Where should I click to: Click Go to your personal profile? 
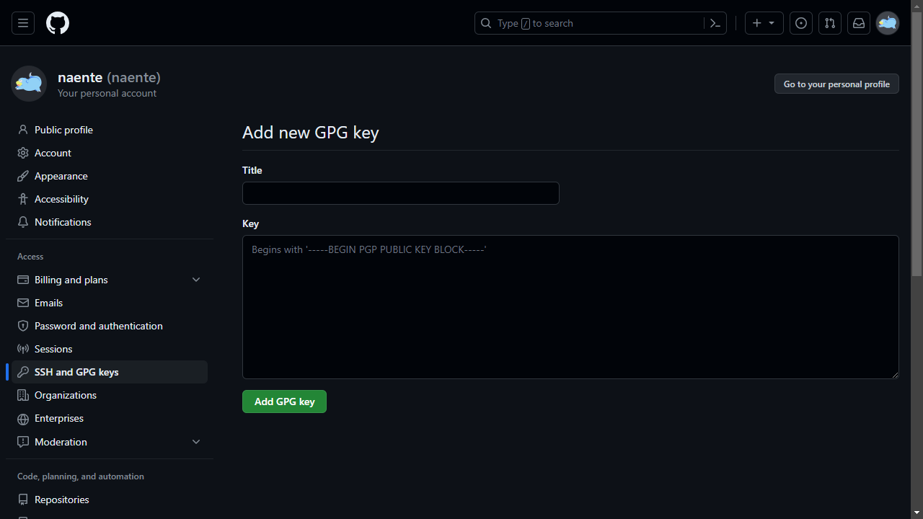[836, 84]
